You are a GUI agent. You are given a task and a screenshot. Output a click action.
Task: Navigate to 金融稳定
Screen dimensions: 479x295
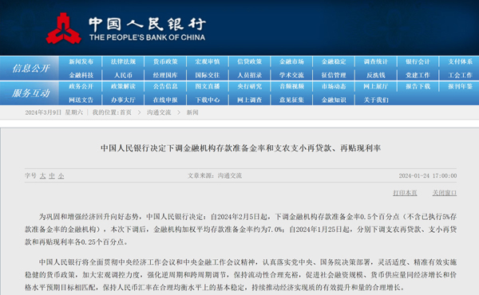(x=334, y=61)
